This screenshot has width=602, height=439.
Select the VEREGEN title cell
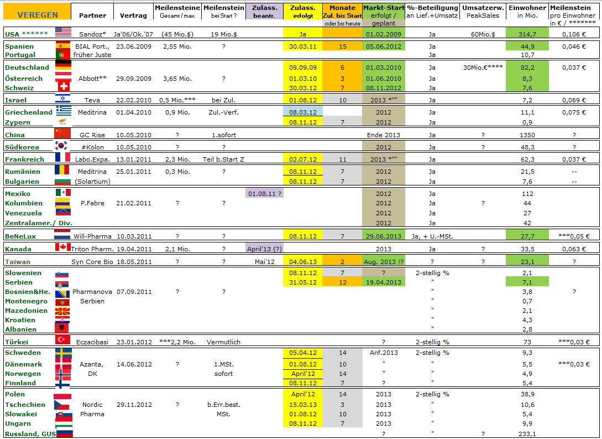click(37, 12)
